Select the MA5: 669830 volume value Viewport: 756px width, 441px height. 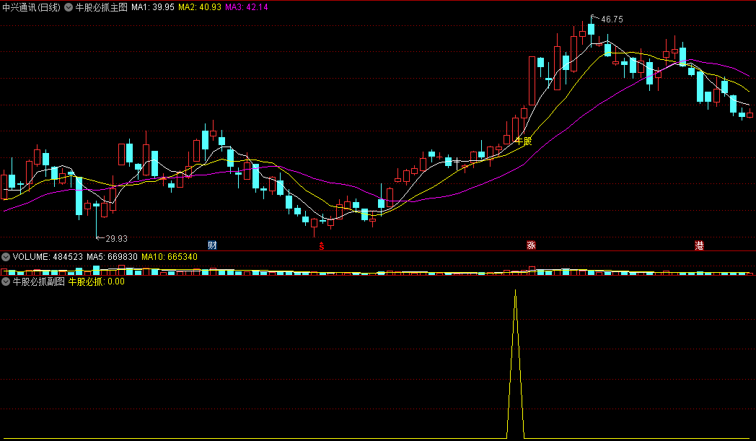click(x=112, y=257)
